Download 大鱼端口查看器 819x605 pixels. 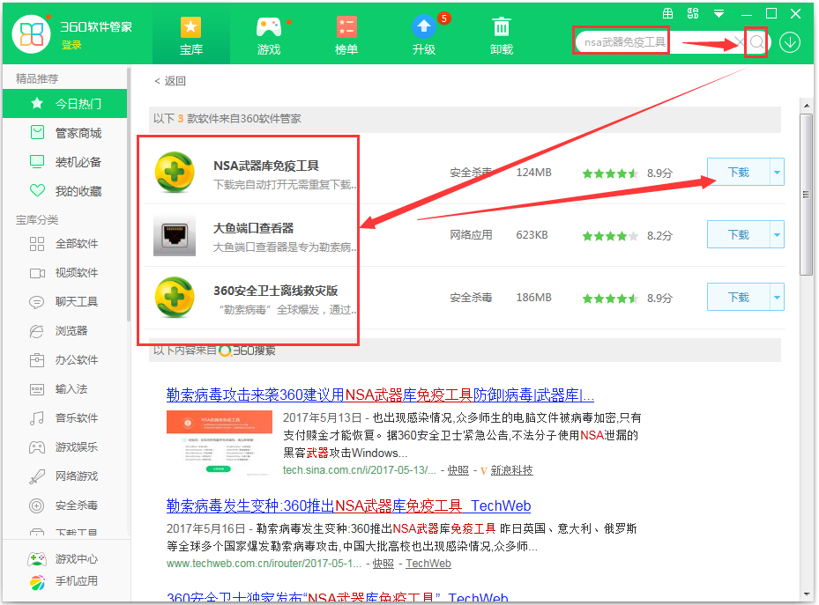(x=739, y=235)
